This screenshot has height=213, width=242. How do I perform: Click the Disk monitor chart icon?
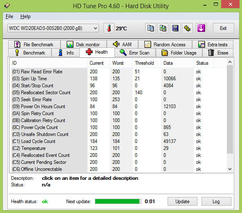[70, 44]
